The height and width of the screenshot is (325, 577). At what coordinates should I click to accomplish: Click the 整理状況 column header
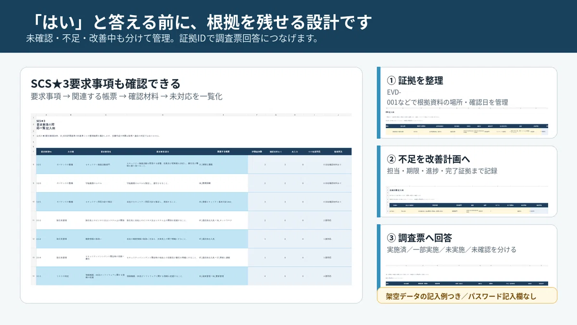[337, 151]
